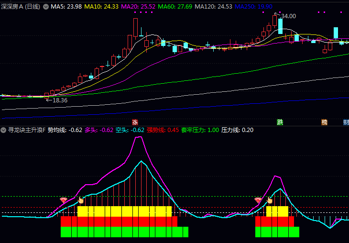The width and height of the screenshot is (349, 243).
Task: Open the dropdown arrow beside 深深房A (日线)
Action: click(46, 7)
